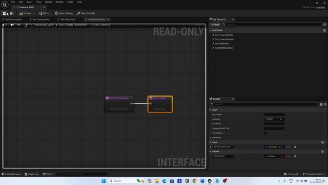
Task: Click the Unreal Engine logo icon
Action: (x=5, y=4)
